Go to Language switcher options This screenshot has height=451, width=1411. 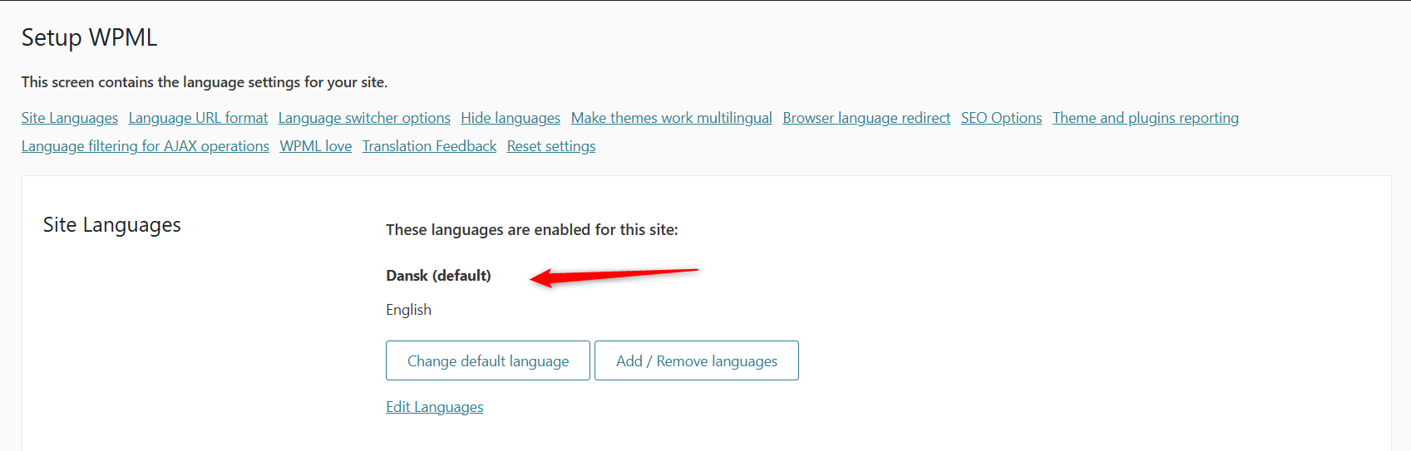(364, 118)
